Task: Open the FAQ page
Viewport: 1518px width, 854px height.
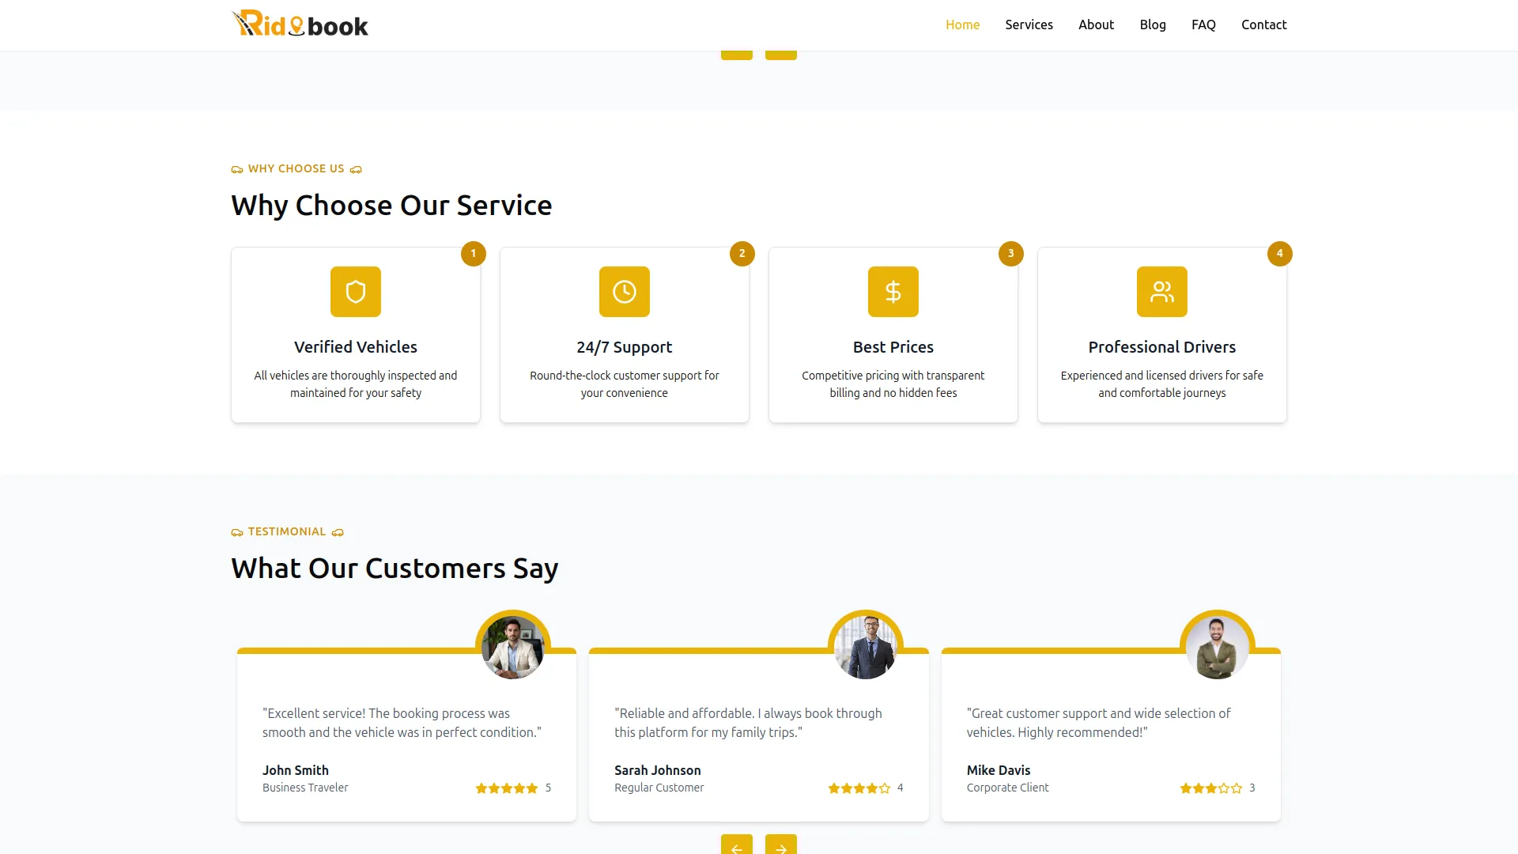Action: tap(1203, 25)
